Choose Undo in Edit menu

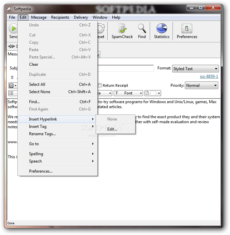click(x=57, y=25)
